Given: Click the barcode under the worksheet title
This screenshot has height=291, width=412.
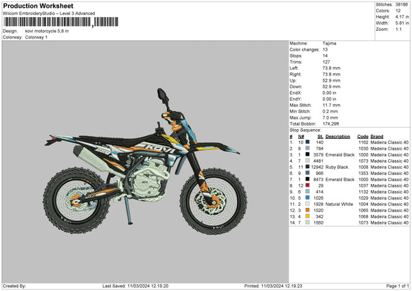Looking at the screenshot, I should tap(60, 22).
